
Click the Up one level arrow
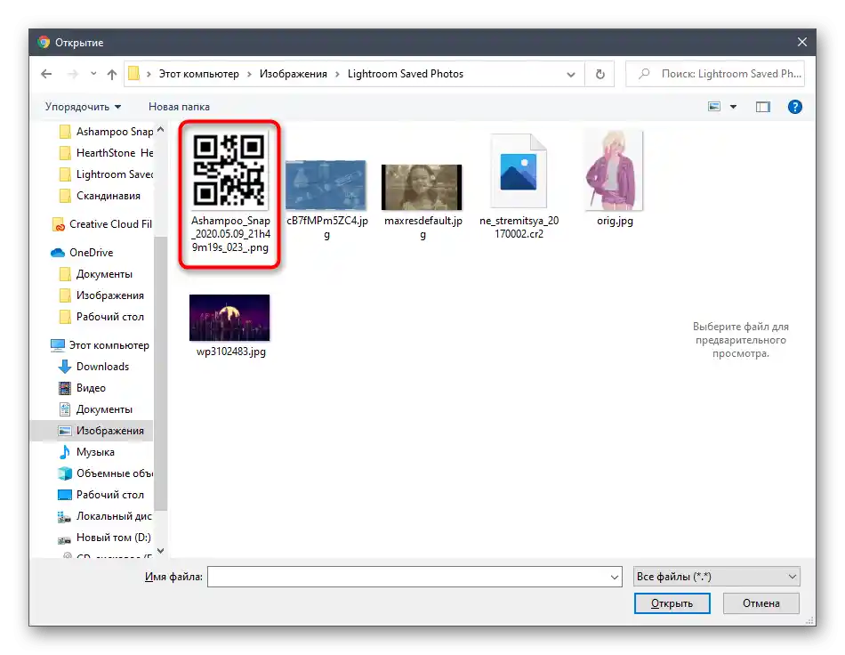point(112,75)
